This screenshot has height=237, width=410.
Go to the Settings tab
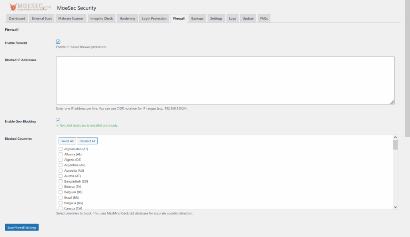click(216, 18)
